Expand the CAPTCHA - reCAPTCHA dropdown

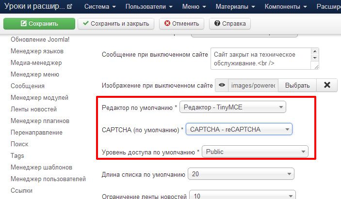coord(239,129)
